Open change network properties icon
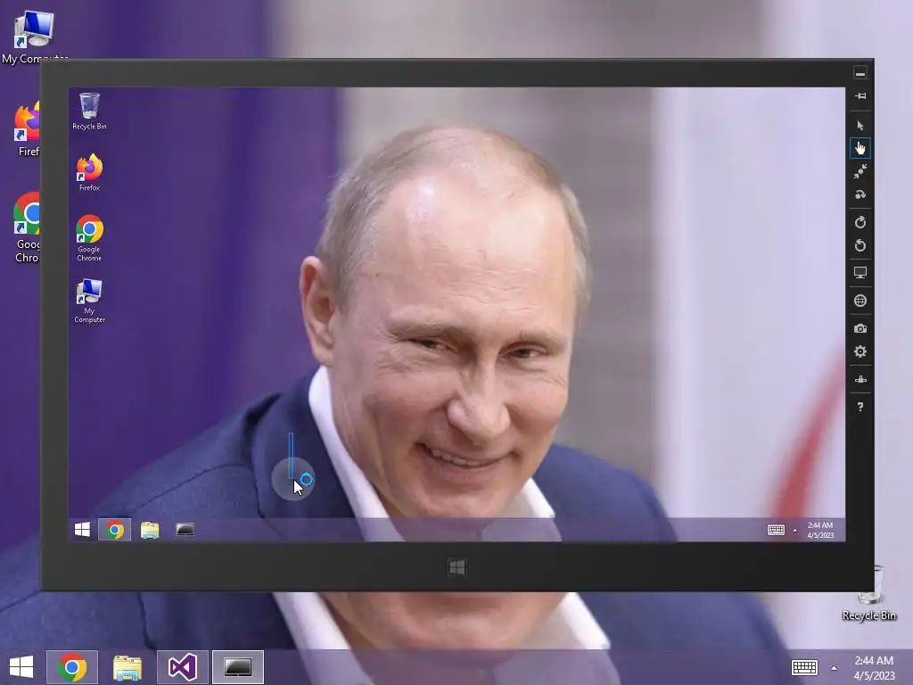The width and height of the screenshot is (913, 685). click(860, 380)
